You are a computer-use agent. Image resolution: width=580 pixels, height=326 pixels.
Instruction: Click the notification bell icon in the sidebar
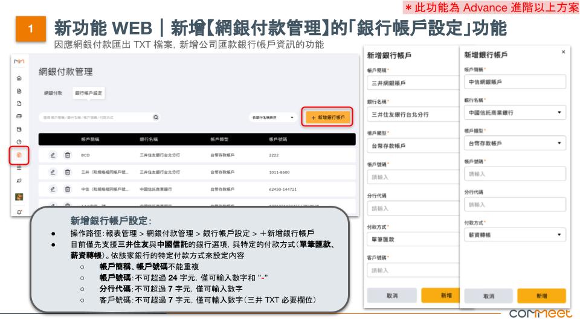(19, 212)
